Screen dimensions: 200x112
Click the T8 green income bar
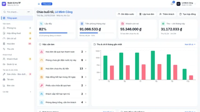pyautogui.click(x=153, y=65)
